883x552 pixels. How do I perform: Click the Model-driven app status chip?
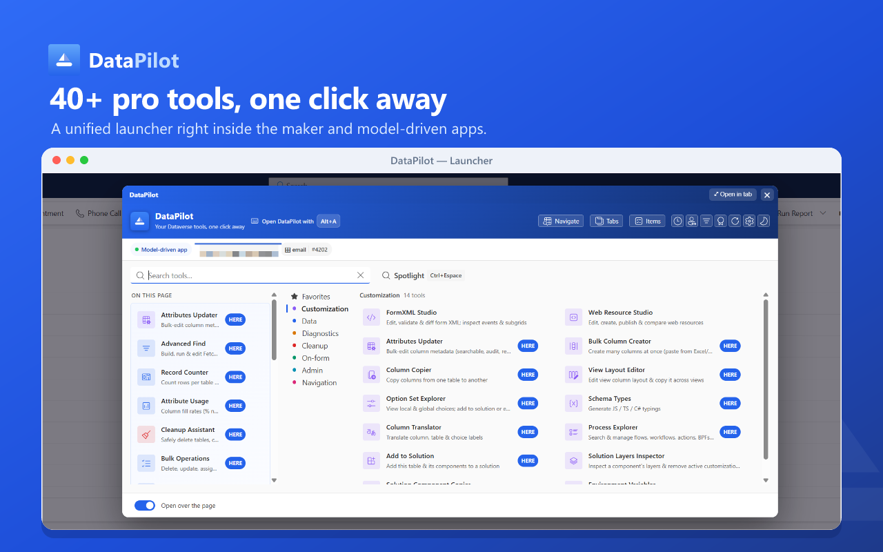tap(161, 250)
